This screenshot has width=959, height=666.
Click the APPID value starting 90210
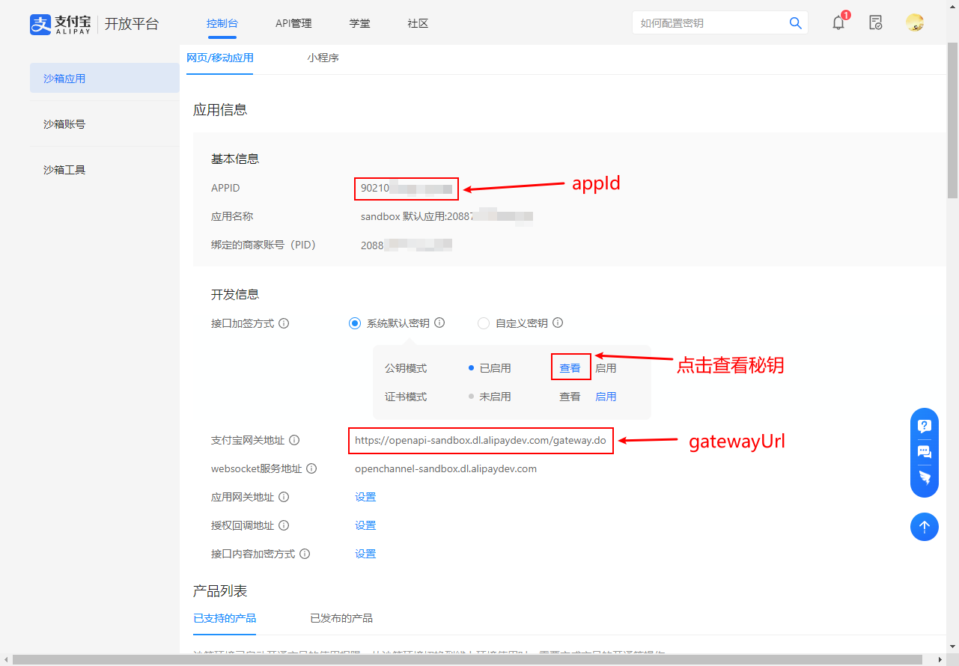tap(407, 188)
